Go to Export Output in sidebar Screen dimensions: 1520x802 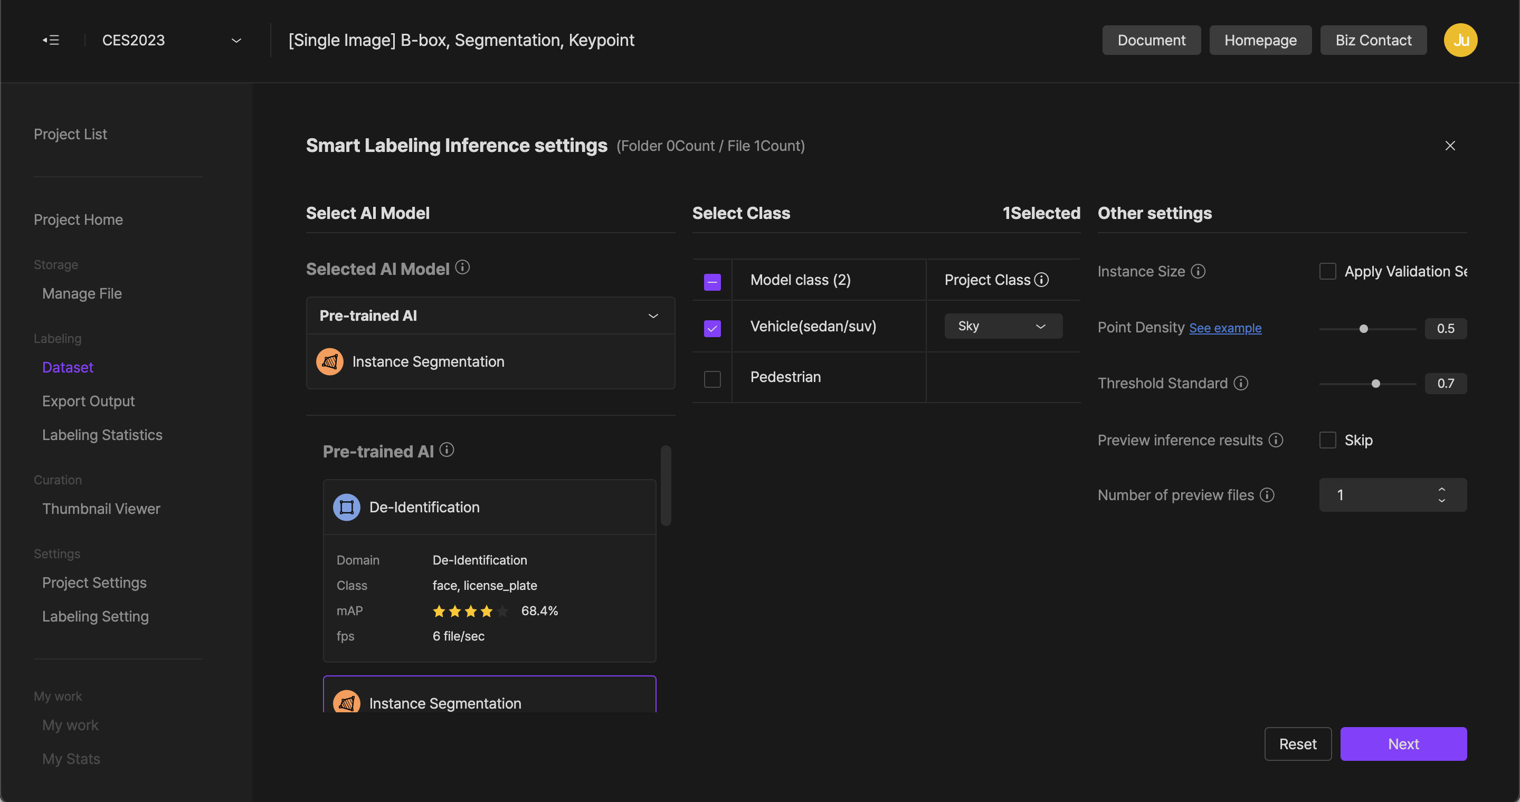tap(89, 401)
